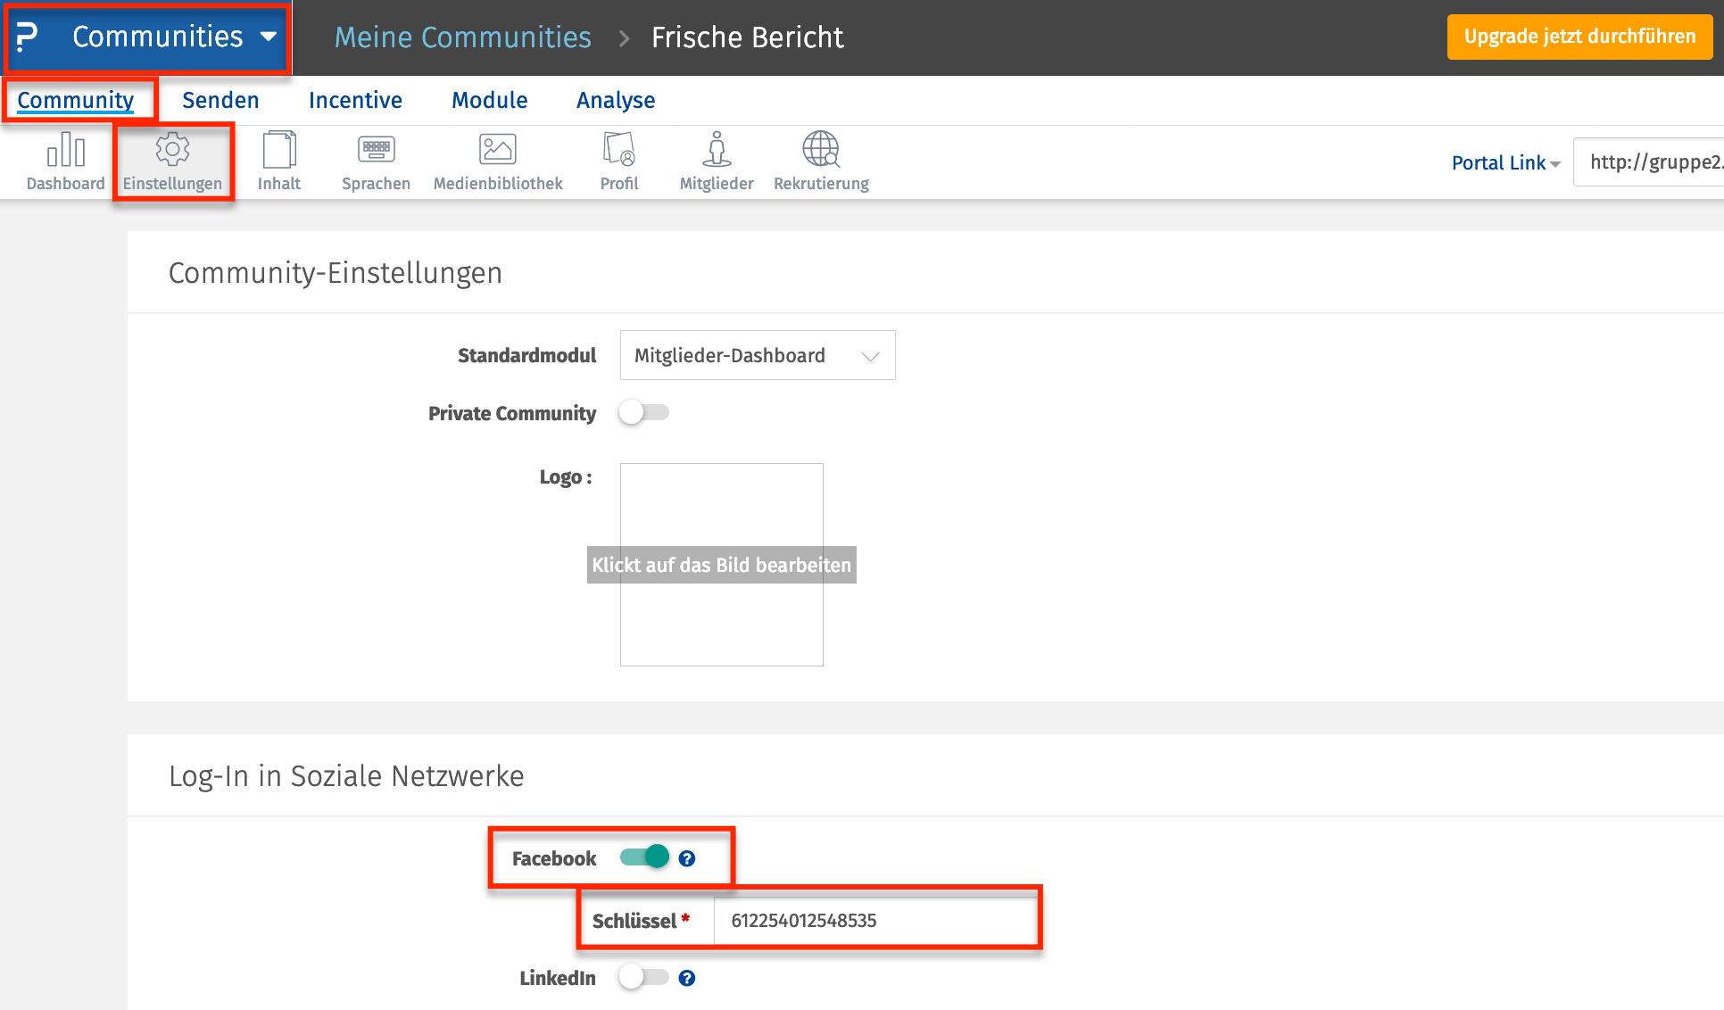Disable the Facebook login toggle
Image resolution: width=1724 pixels, height=1010 pixels.
(x=644, y=857)
